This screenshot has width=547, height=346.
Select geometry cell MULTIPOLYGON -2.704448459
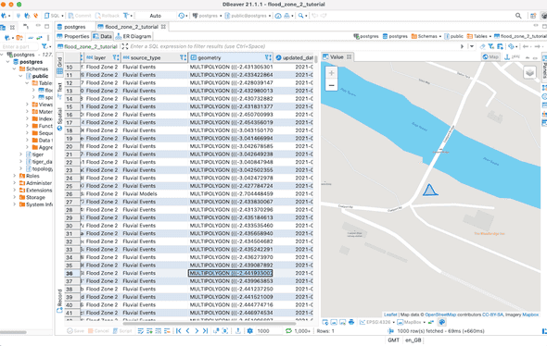231,194
